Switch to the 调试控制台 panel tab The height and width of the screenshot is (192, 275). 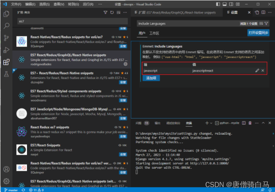[173, 123]
